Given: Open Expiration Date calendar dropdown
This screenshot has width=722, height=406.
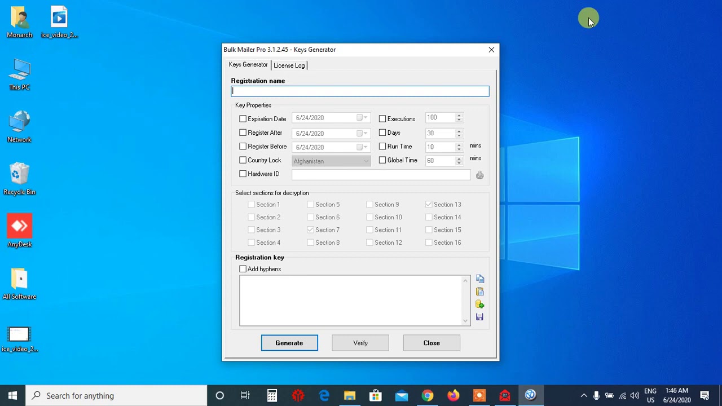Looking at the screenshot, I should 362,118.
